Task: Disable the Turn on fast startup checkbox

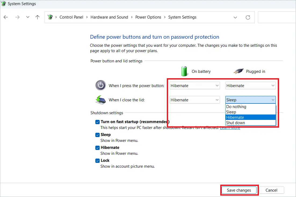Action: [x=98, y=122]
